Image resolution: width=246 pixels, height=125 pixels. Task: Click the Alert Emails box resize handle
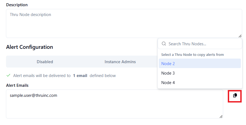pyautogui.click(x=221, y=116)
